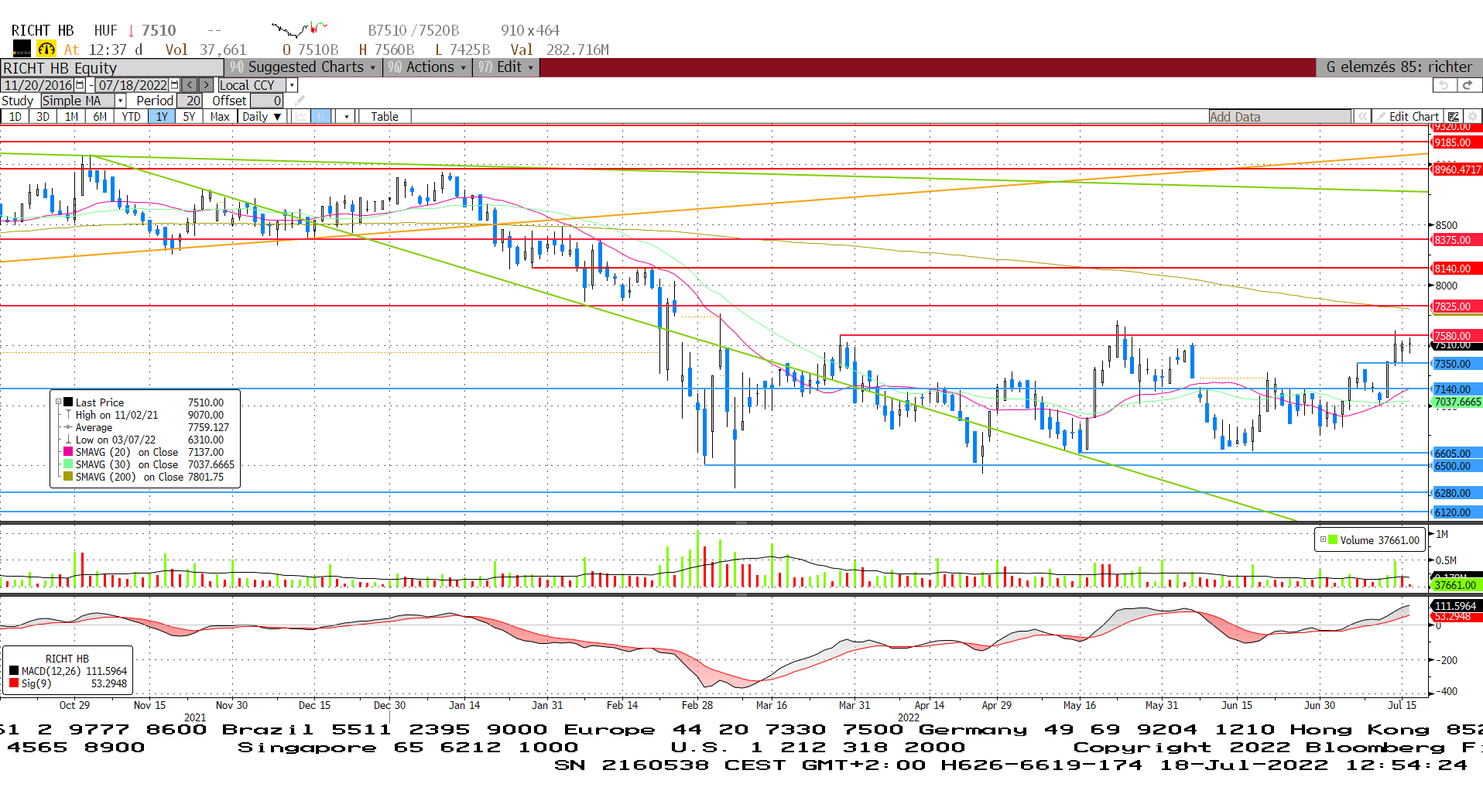Open the Edit menu
The image size is (1483, 808).
tap(506, 67)
